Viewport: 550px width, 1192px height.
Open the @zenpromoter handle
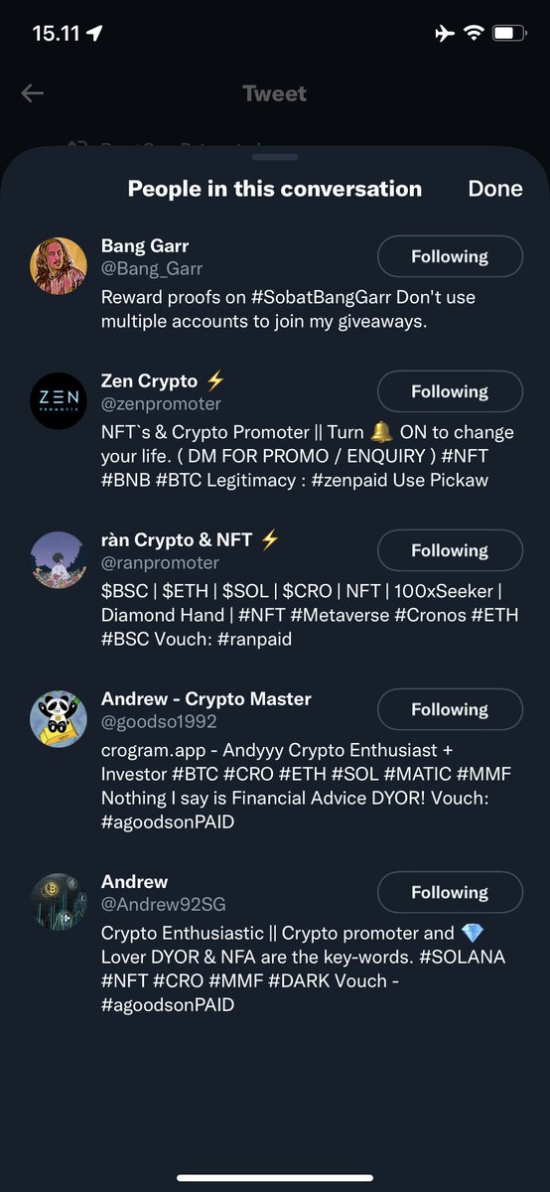tap(161, 404)
